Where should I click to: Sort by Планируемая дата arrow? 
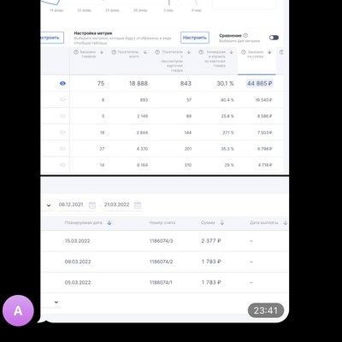pos(109,223)
